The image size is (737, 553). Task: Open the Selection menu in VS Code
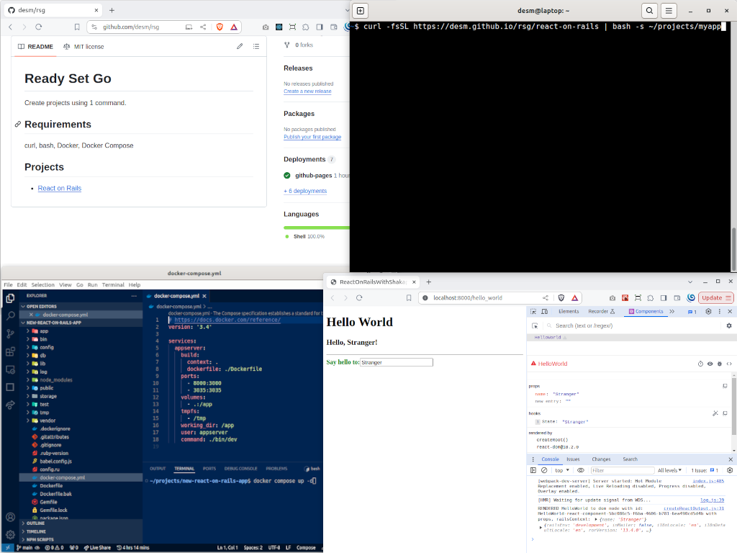[x=42, y=285]
